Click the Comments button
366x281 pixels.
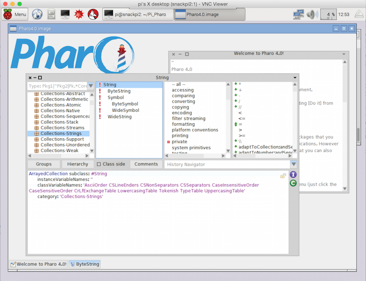146,164
